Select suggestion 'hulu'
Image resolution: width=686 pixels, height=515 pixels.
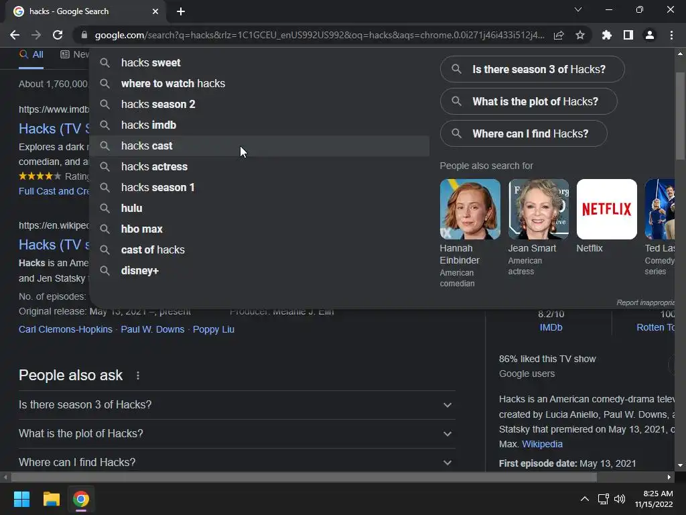click(x=259, y=209)
